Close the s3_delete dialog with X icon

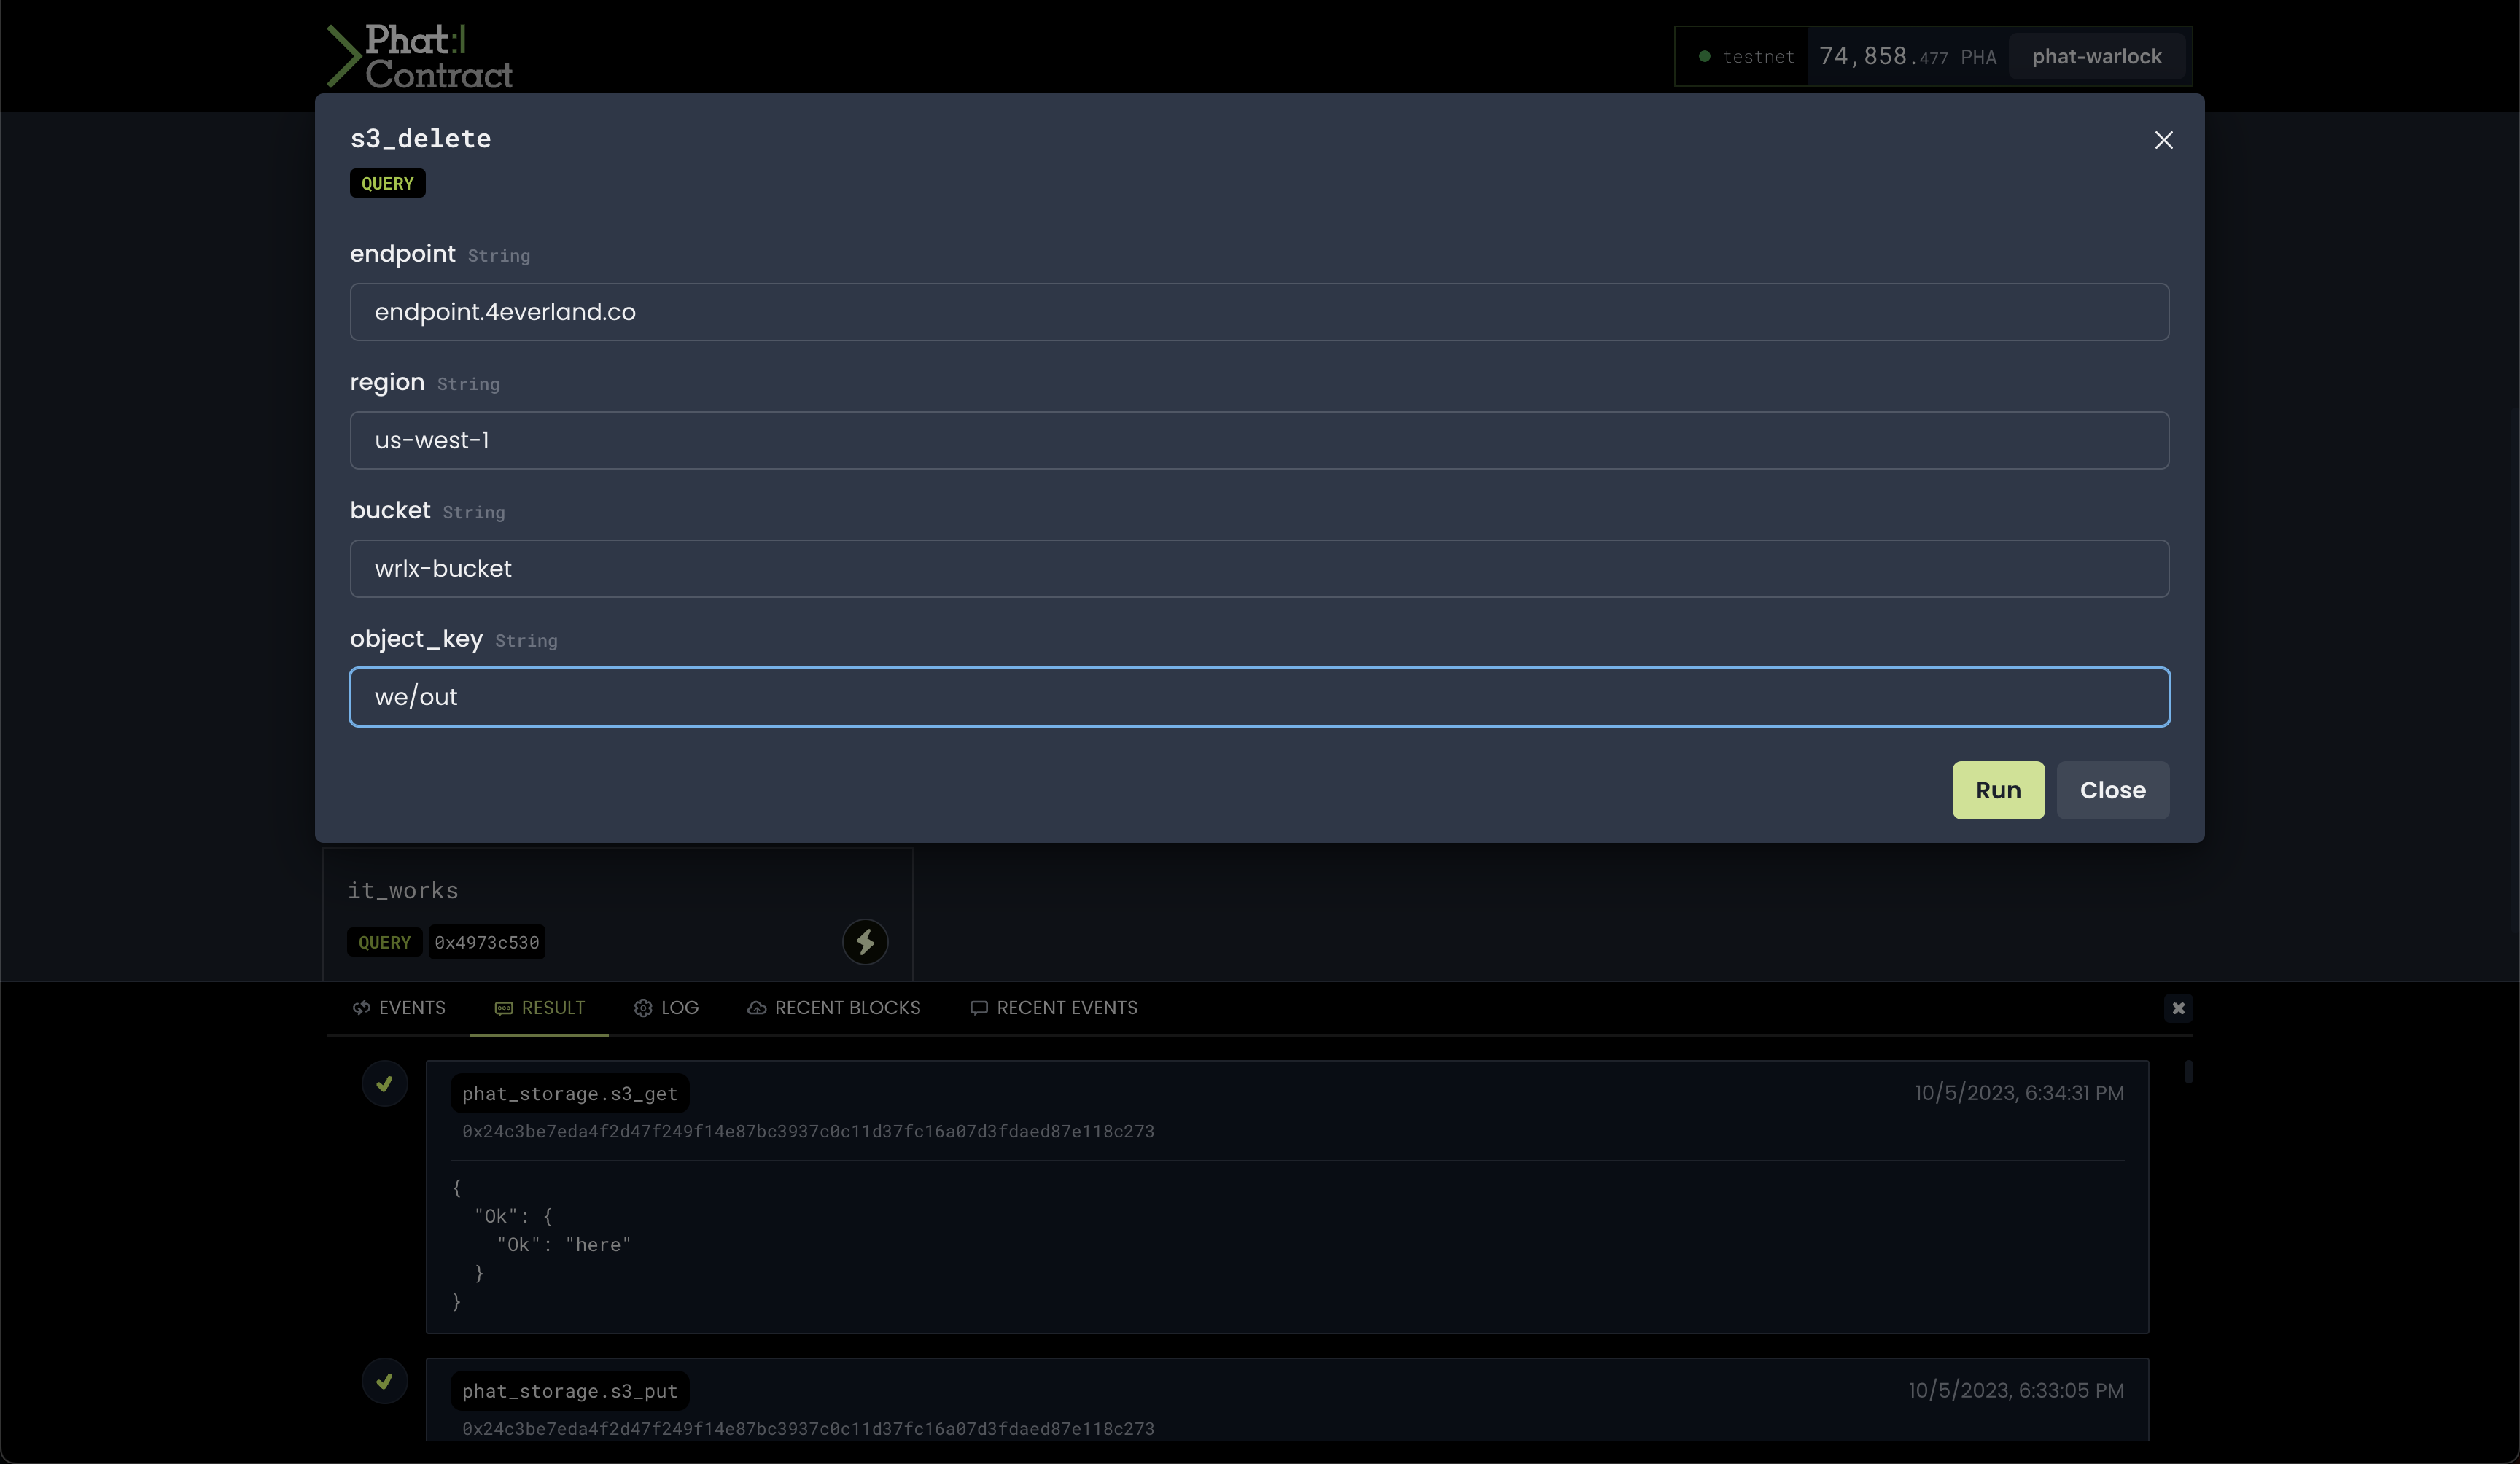2163,140
